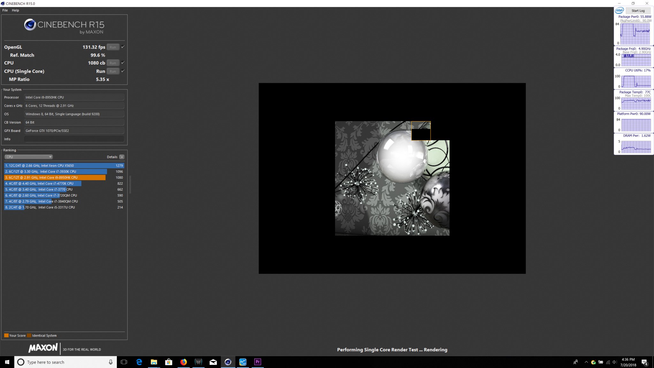Click the GFX Board field GeForce GTX 1070
The width and height of the screenshot is (654, 368).
(x=74, y=131)
